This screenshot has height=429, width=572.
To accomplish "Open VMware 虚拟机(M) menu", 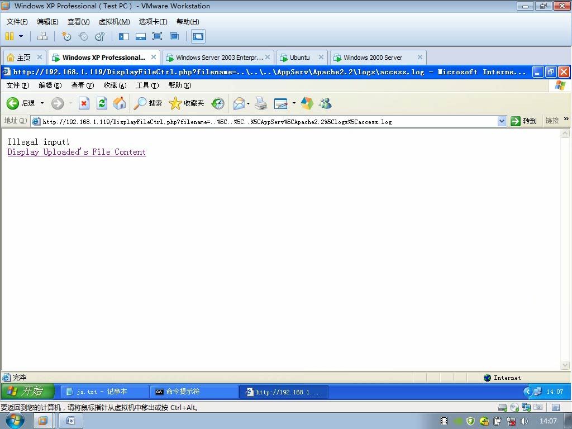I will [114, 22].
